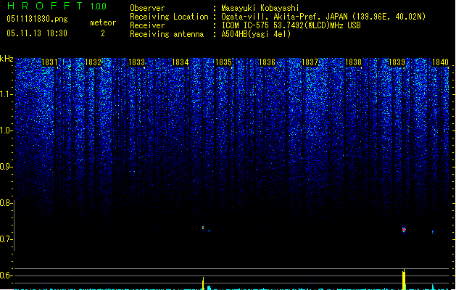Click the 0.6 kHz axis label
The width and height of the screenshot is (456, 290).
pyautogui.click(x=6, y=275)
